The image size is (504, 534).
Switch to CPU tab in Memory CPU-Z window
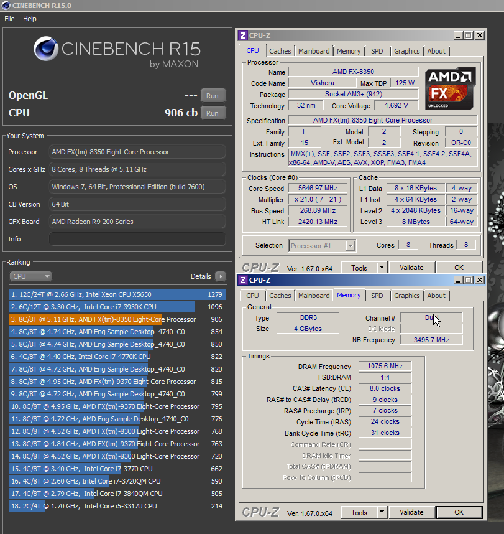click(x=253, y=296)
